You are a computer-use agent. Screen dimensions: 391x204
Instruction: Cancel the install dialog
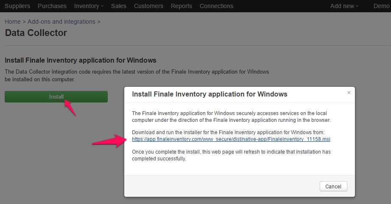[333, 186]
